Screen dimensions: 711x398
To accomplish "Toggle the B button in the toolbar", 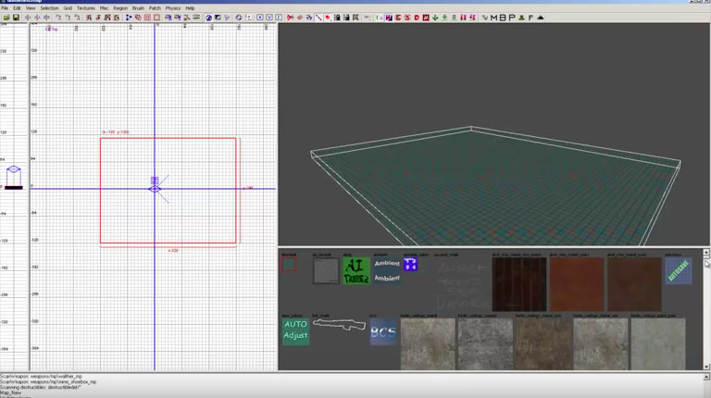I will point(502,17).
